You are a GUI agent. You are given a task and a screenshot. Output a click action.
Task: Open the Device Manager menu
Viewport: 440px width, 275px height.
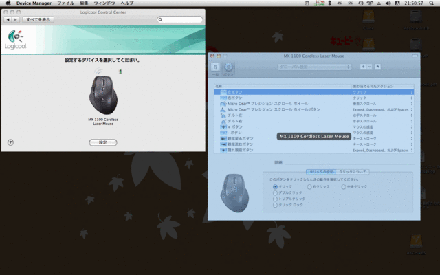pos(34,3)
